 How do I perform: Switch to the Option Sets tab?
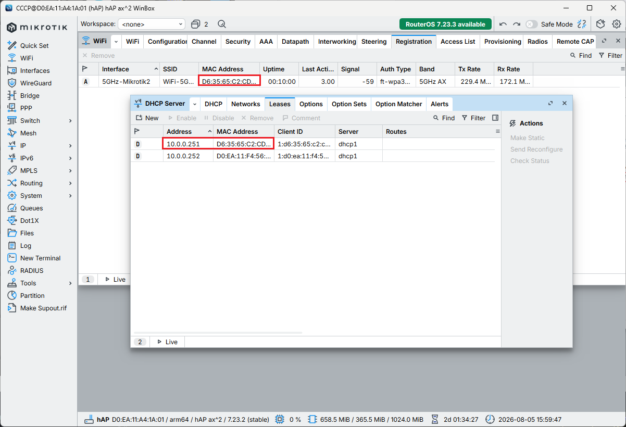[x=349, y=104]
